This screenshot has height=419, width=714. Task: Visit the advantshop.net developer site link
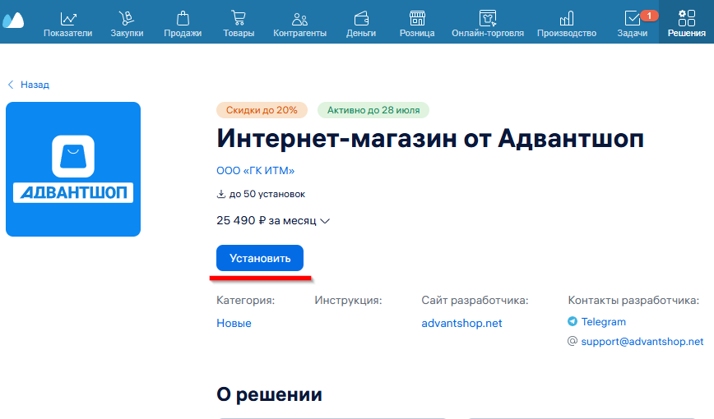coord(461,323)
